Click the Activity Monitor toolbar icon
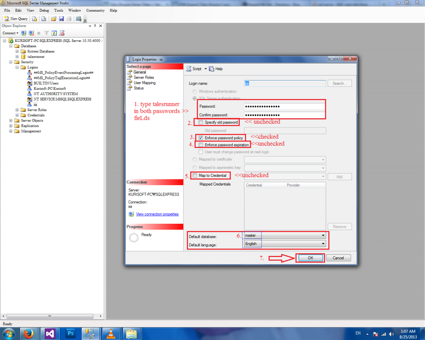Screen dimensions: 425x340 coord(78,19)
